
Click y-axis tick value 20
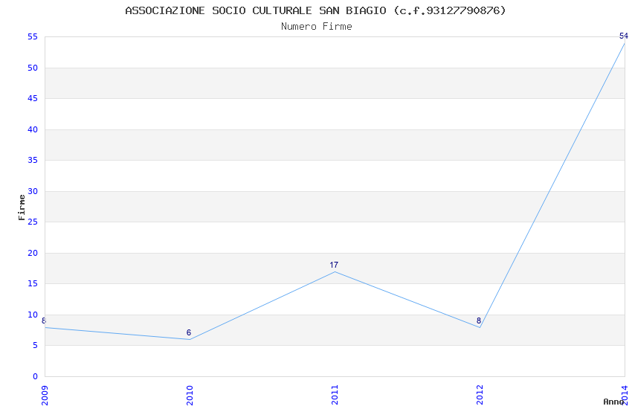coord(33,253)
